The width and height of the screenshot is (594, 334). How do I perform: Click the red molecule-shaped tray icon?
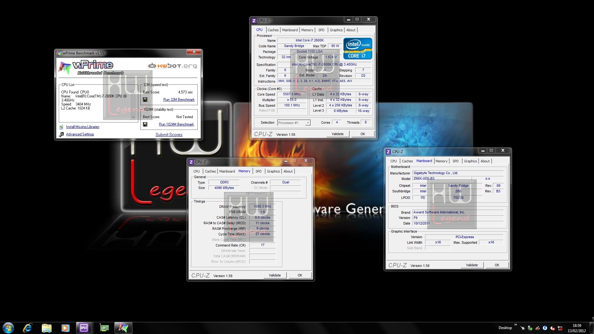coord(537,328)
